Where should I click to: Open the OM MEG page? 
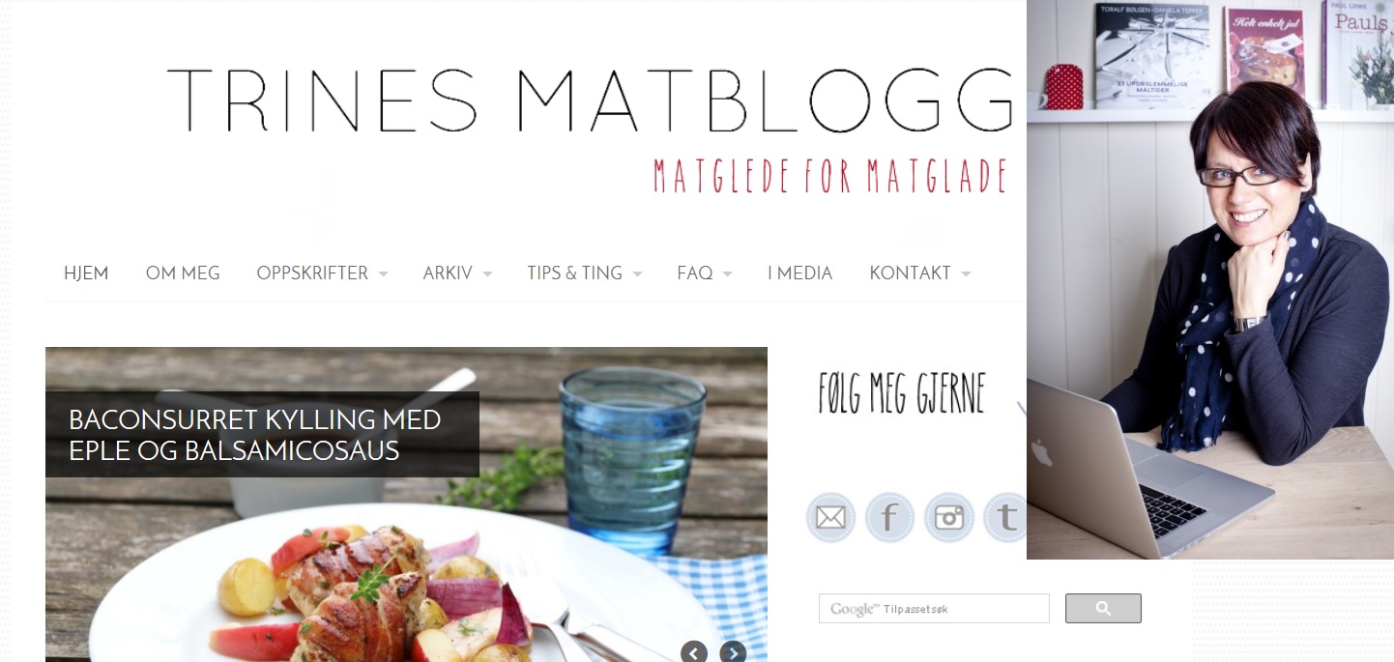pos(183,273)
